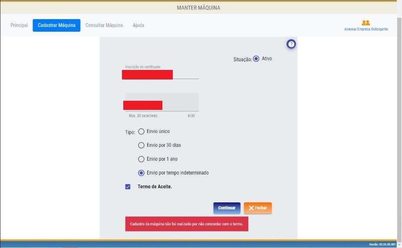The width and height of the screenshot is (402, 248).
Task: Select the Cadastrar Máquina tab
Action: pos(56,25)
